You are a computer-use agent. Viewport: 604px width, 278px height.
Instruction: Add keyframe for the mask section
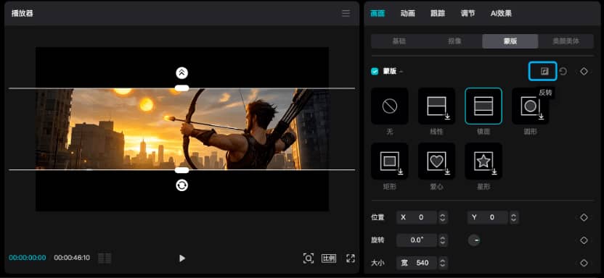point(584,72)
